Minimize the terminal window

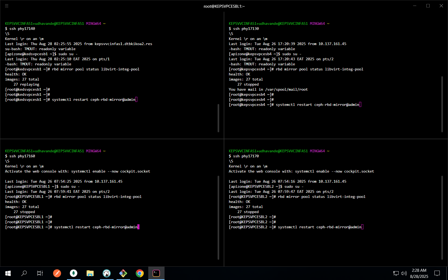pyautogui.click(x=415, y=6)
